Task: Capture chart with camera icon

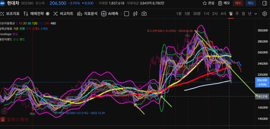Action: click(144, 14)
